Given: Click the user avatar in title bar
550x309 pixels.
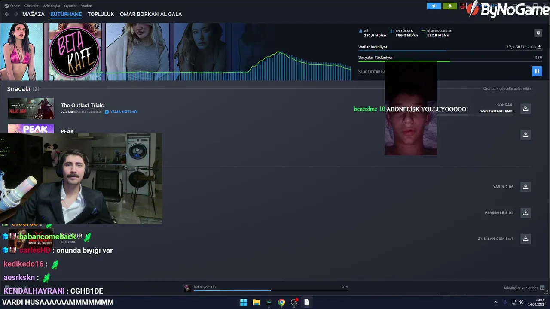Looking at the screenshot, I should tap(463, 6).
